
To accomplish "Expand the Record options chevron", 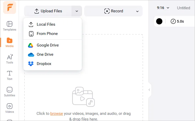I will click(137, 11).
